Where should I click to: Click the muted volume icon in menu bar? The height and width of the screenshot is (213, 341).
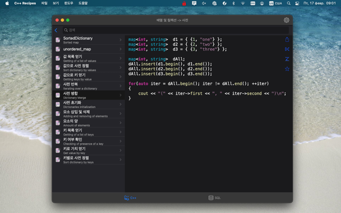point(204,3)
